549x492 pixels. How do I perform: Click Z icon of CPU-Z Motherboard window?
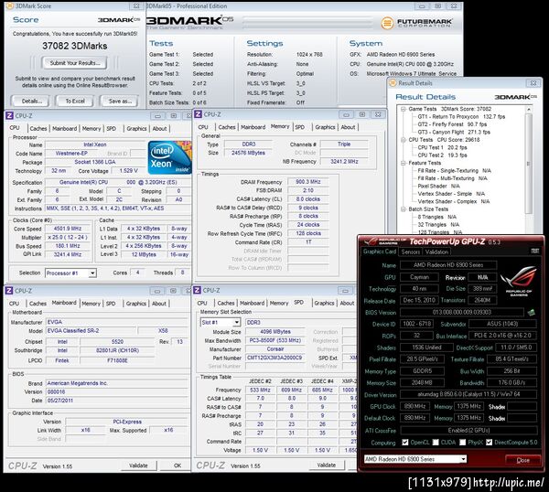pos(9,291)
